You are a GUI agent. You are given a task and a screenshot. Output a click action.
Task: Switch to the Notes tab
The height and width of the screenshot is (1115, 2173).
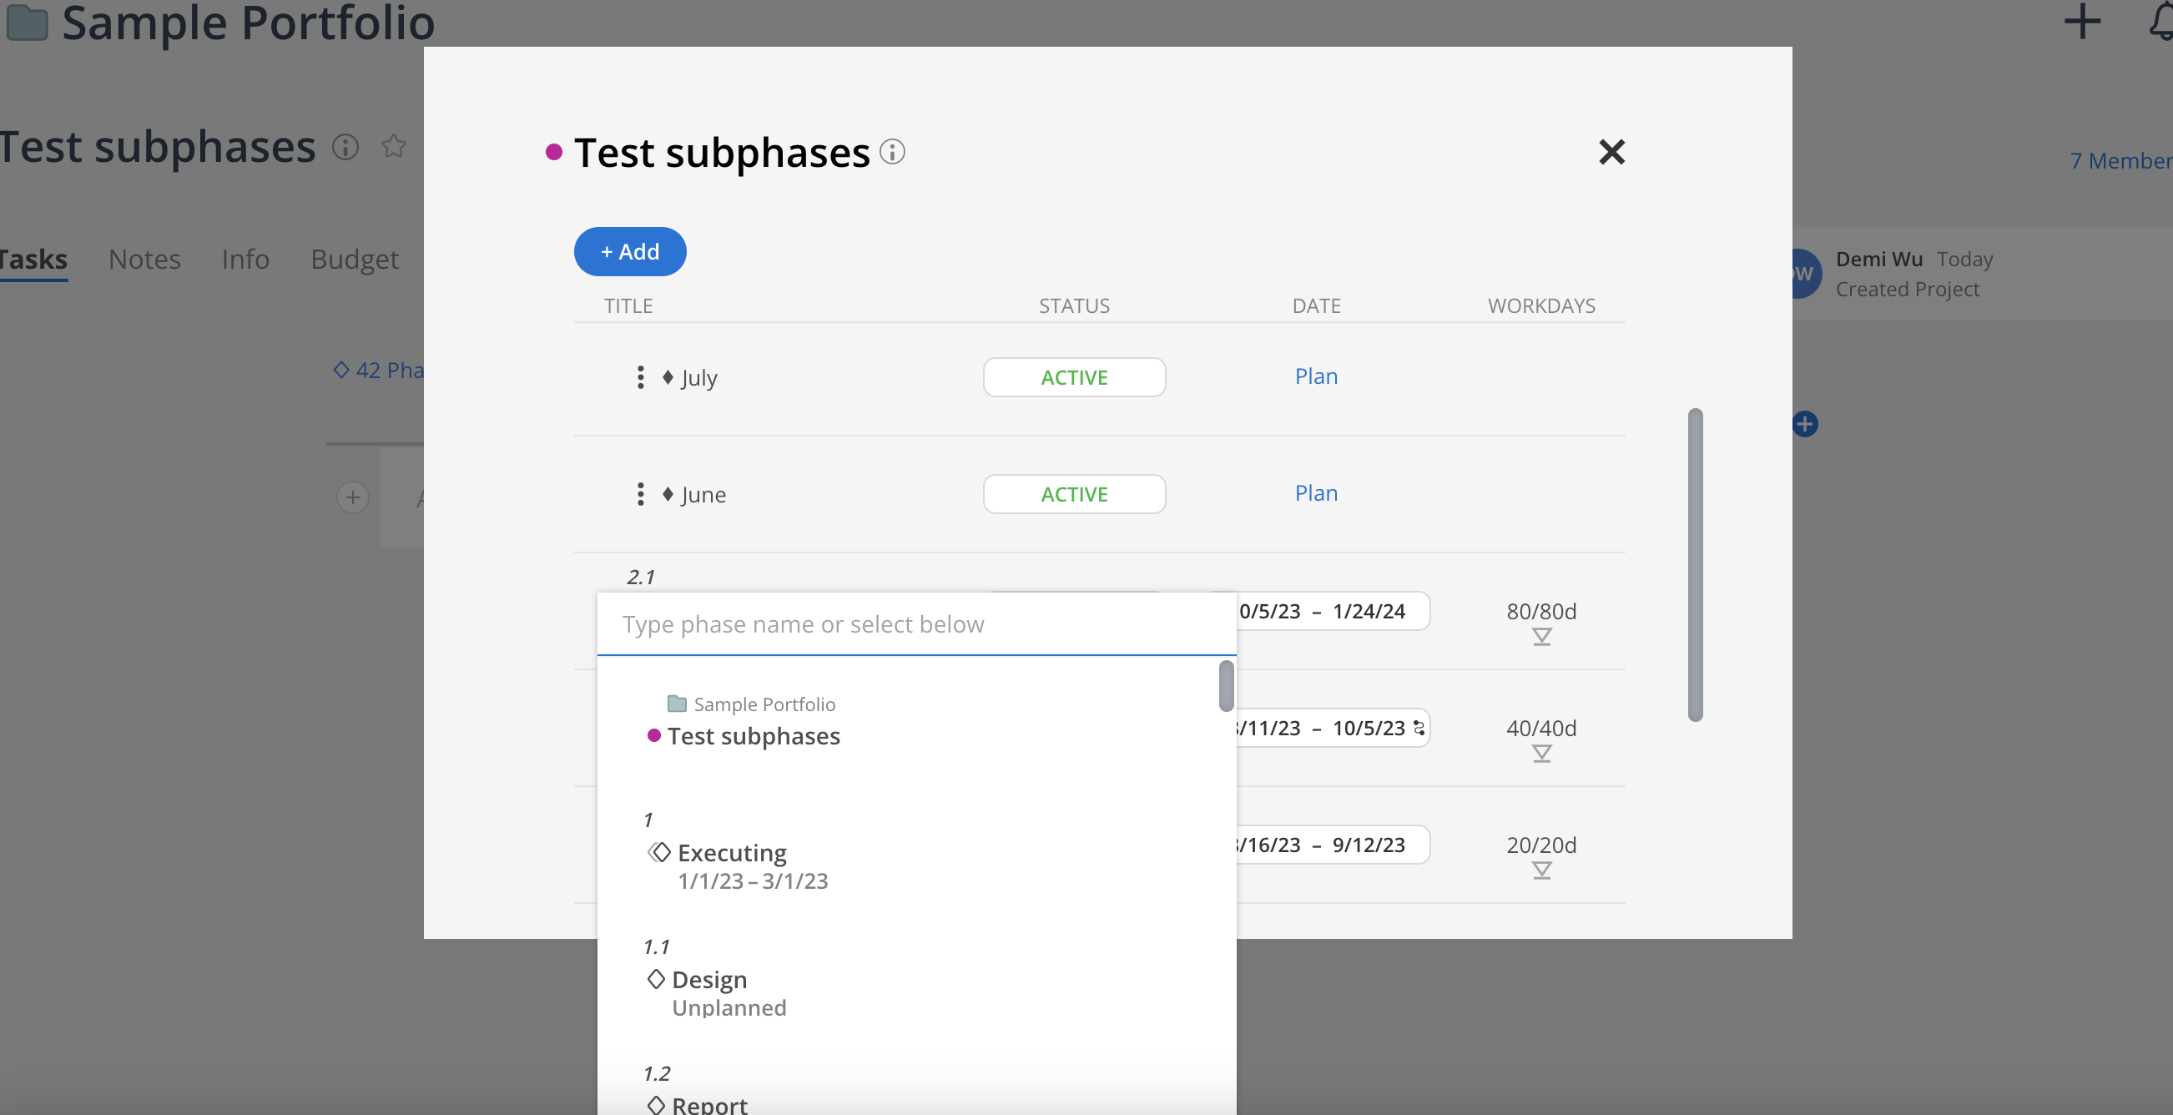tap(144, 259)
